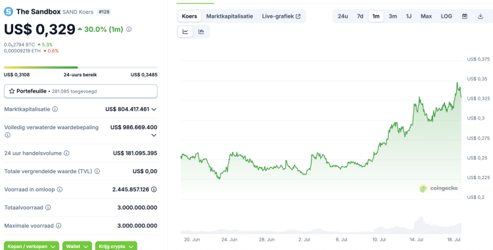Expand Marktkapitalisatie value chevron
This screenshot has width=493, height=250.
[x=154, y=110]
